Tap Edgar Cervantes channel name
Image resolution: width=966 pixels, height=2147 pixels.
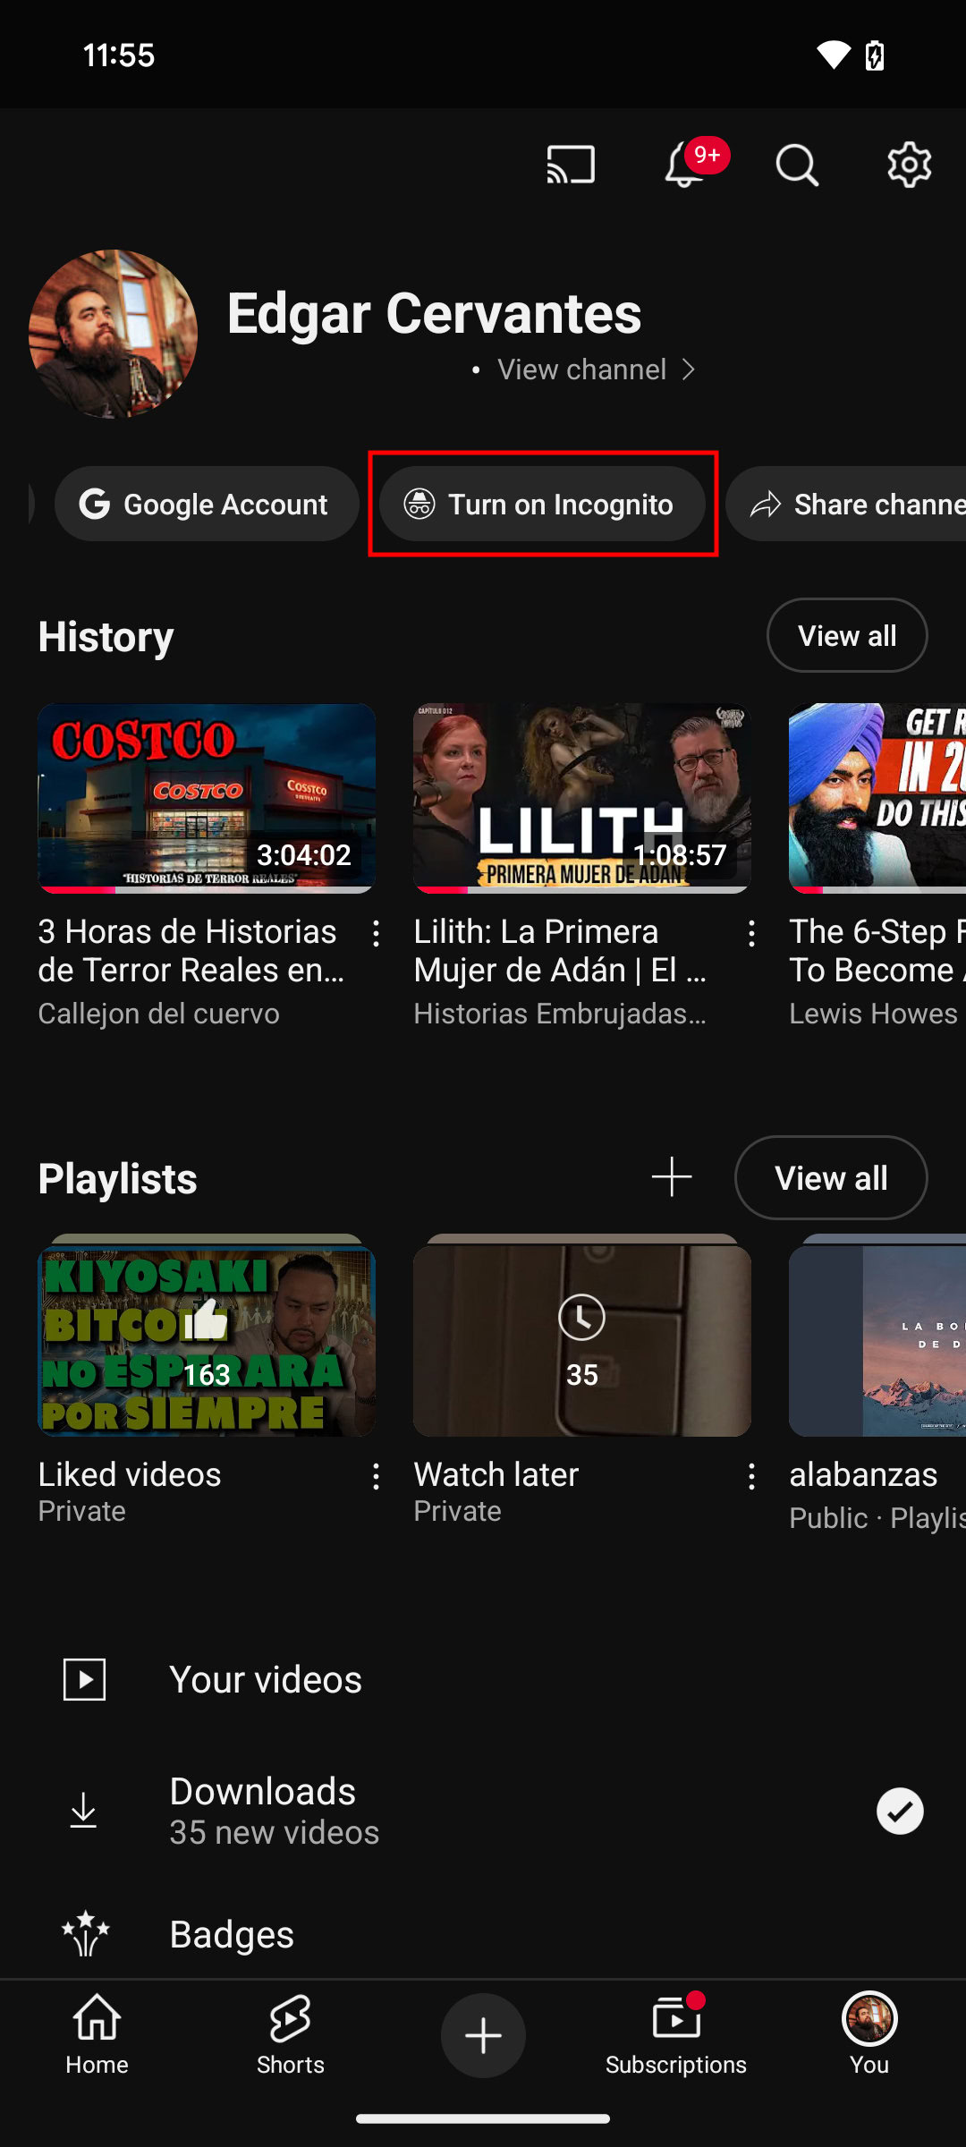[434, 313]
